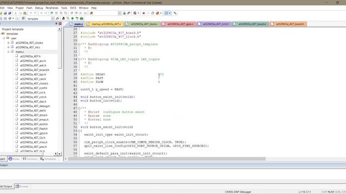Image resolution: width=346 pixels, height=194 pixels.
Task: Click the Copy icon in the toolbar
Action: tap(21, 13)
